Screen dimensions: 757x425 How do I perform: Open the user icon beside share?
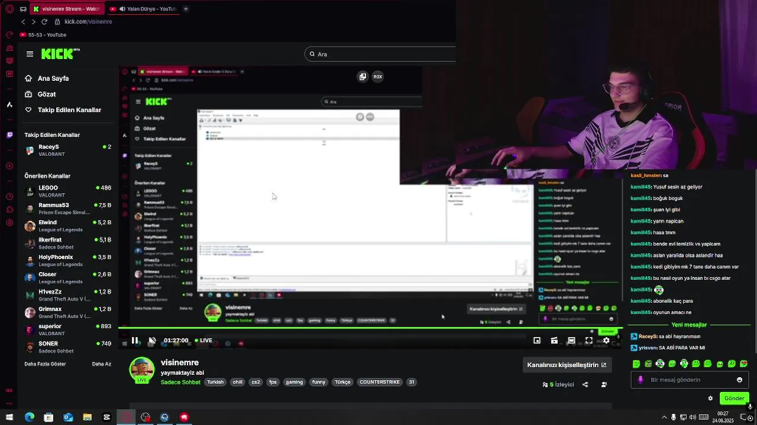604,384
